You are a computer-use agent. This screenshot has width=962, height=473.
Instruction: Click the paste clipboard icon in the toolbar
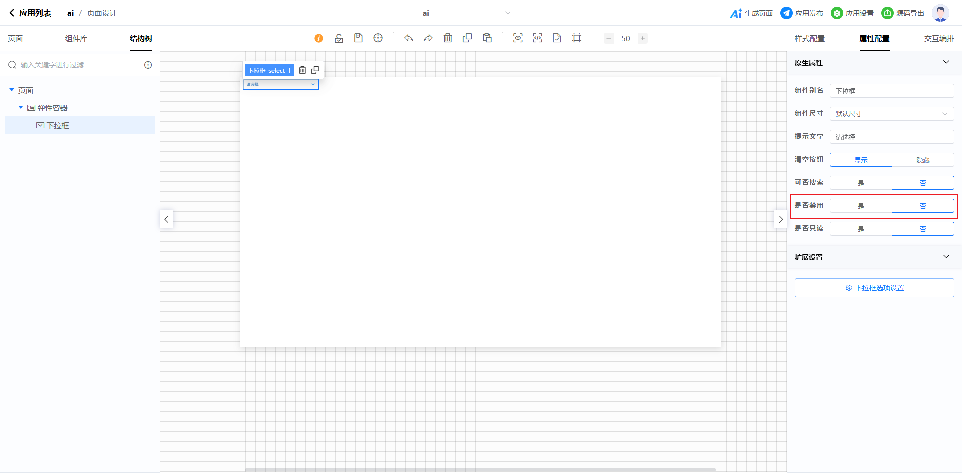[487, 38]
